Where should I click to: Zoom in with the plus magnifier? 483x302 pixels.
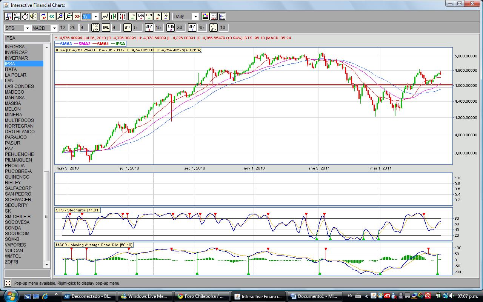pyautogui.click(x=60, y=16)
